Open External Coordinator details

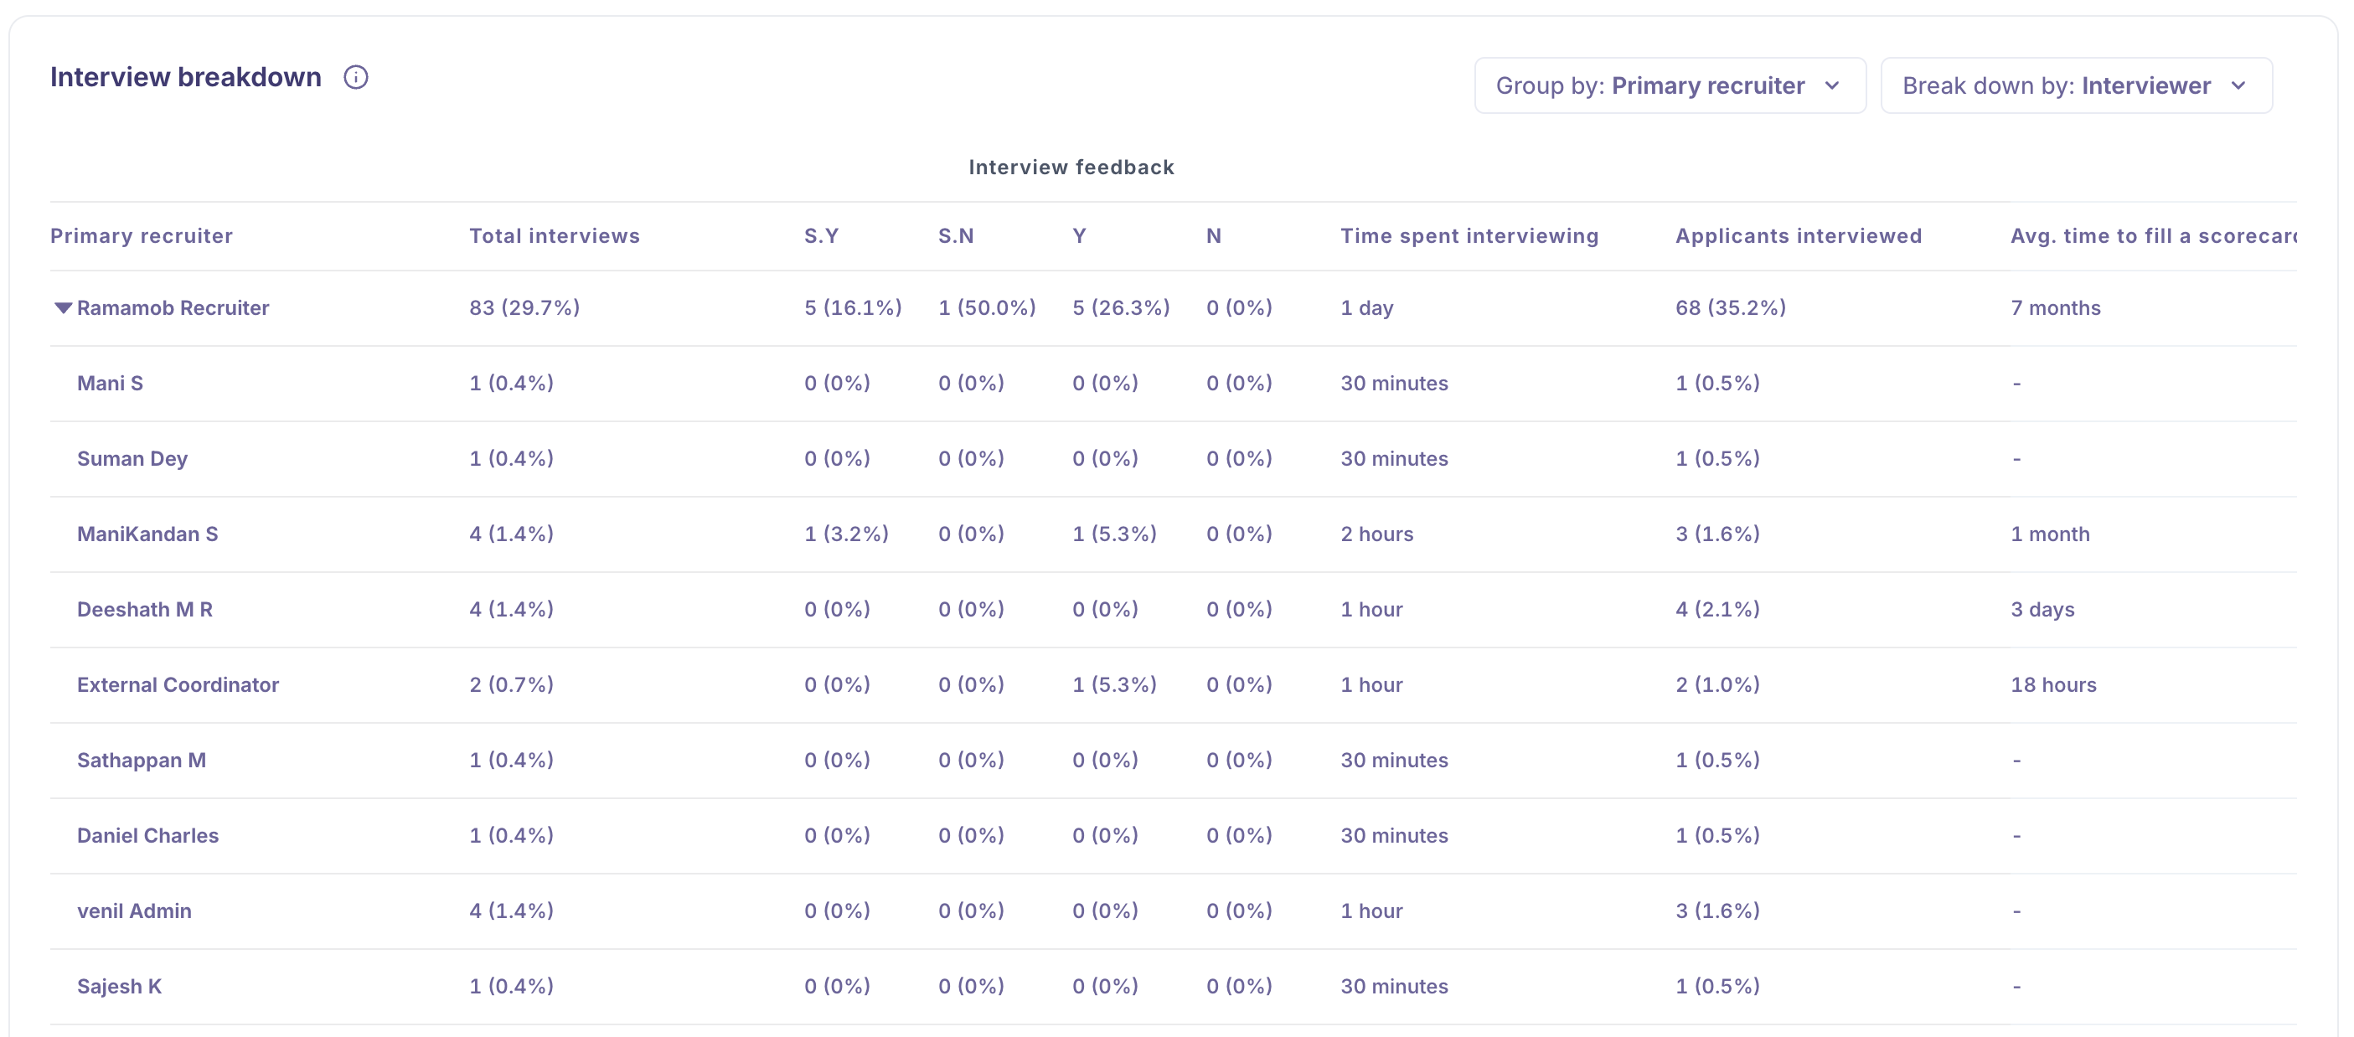tap(178, 684)
